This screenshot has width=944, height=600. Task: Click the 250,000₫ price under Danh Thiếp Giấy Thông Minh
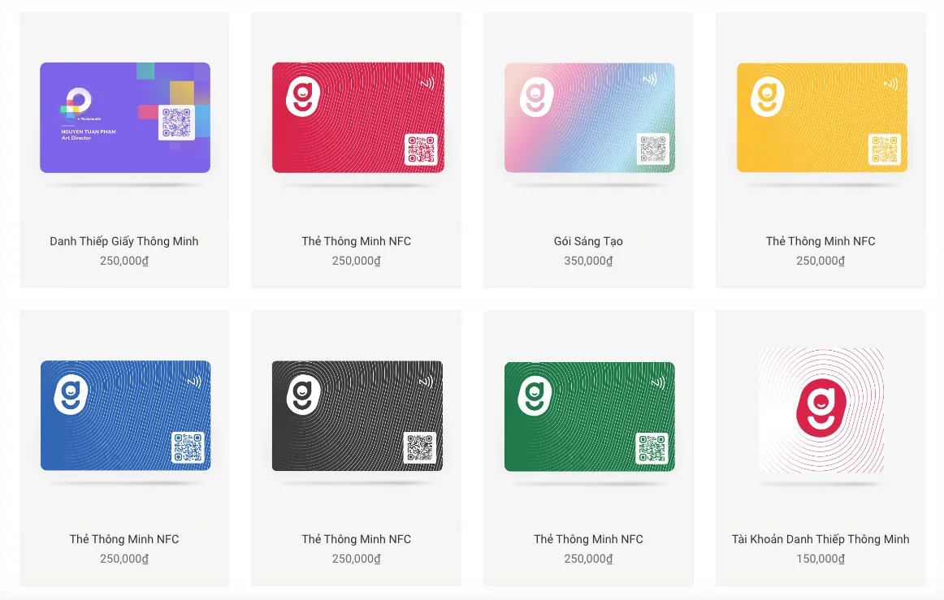coord(124,261)
